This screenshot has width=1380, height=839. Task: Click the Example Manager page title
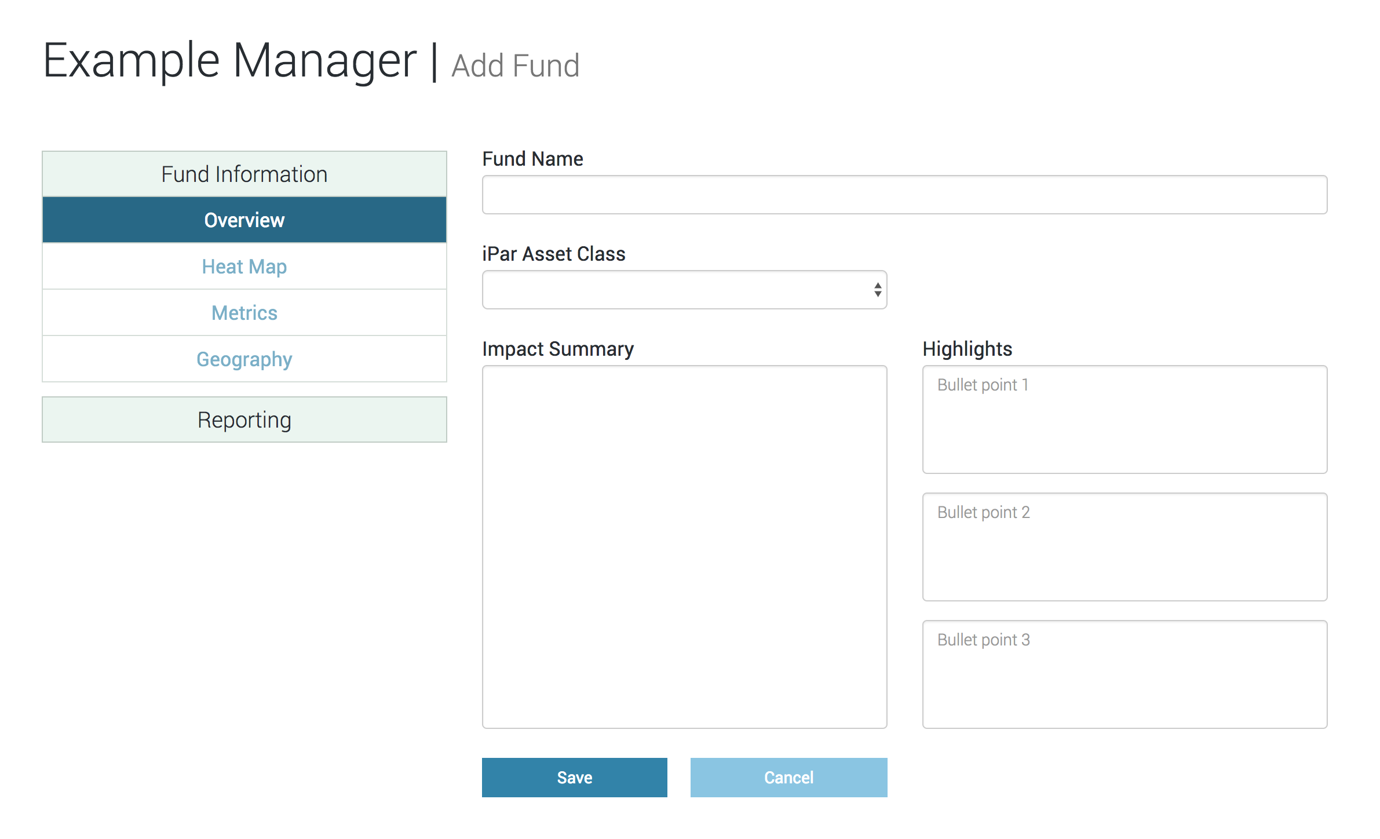(229, 61)
